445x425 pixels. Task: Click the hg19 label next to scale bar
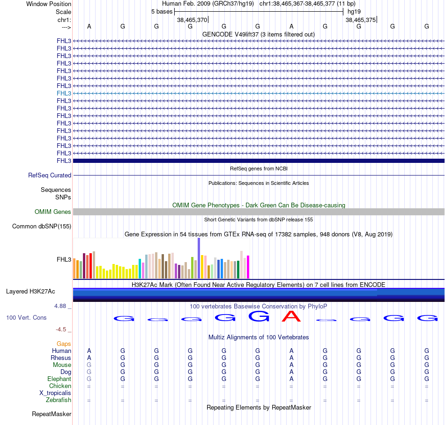point(354,12)
